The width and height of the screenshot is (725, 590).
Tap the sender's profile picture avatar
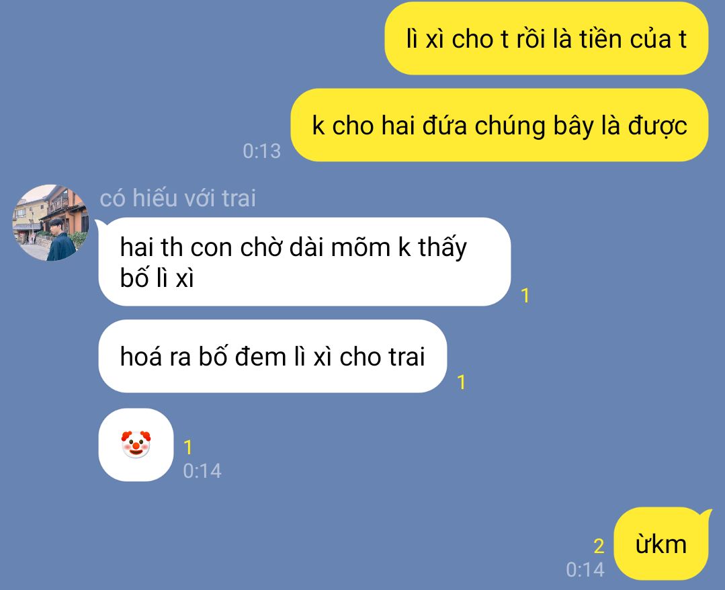(50, 223)
